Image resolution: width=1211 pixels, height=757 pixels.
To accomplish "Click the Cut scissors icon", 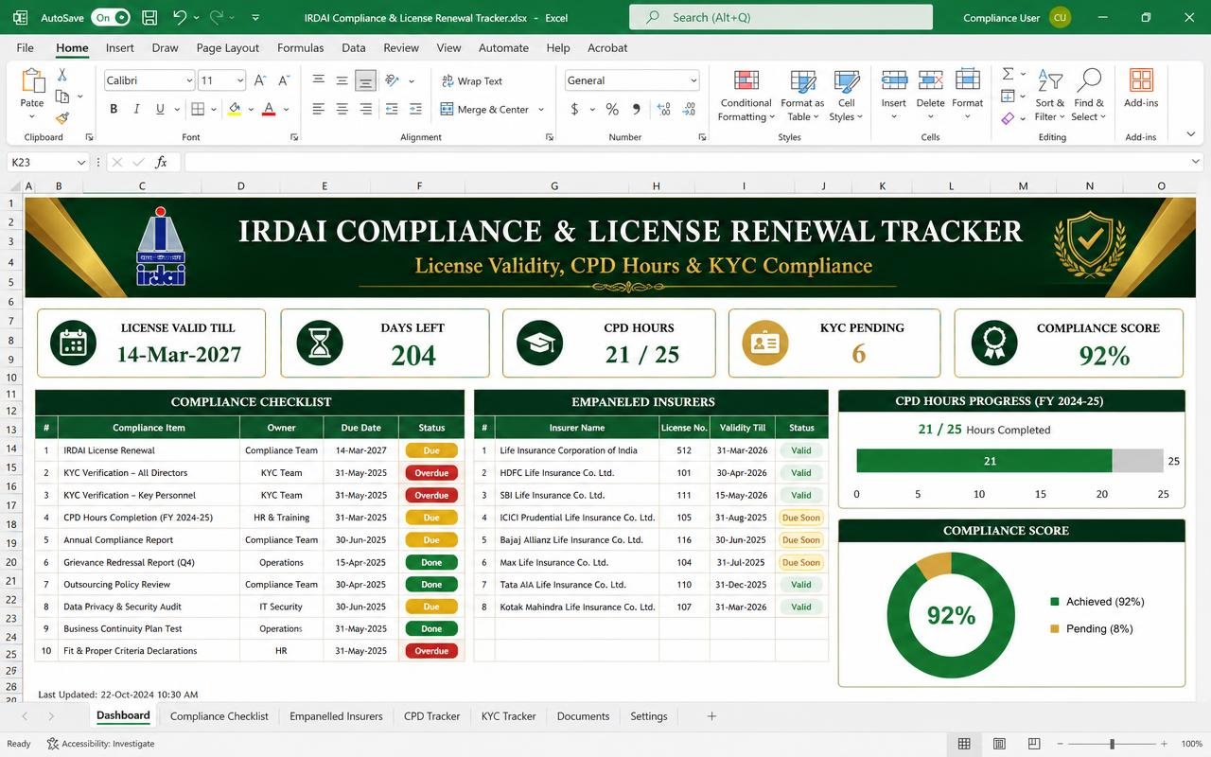I will click(x=62, y=75).
